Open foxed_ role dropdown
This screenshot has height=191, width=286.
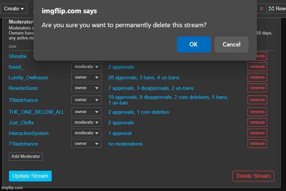[x=86, y=67]
